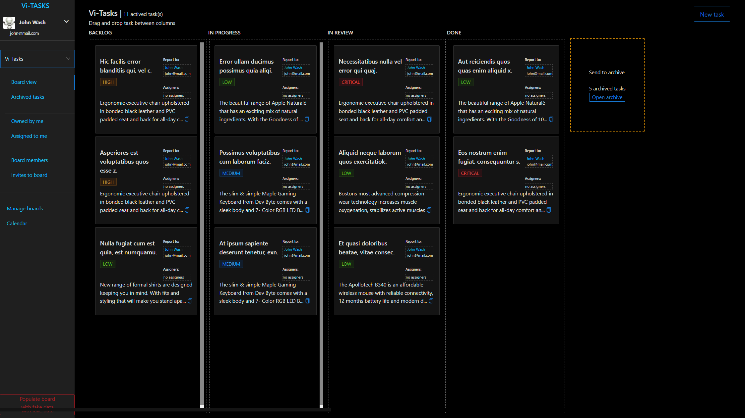This screenshot has height=418, width=745.
Task: Click copy icon on 'Hic facilis error' card
Action: [187, 119]
